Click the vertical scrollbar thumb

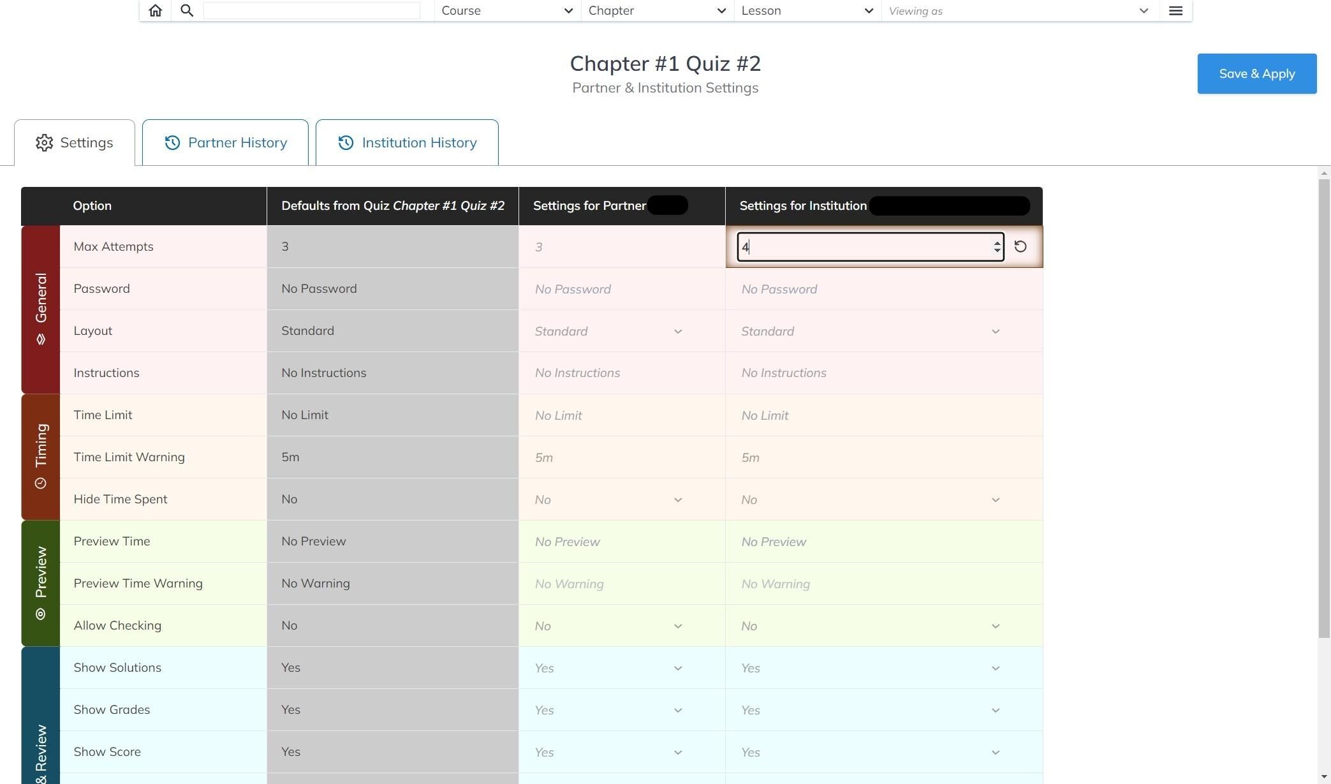pyautogui.click(x=1324, y=408)
